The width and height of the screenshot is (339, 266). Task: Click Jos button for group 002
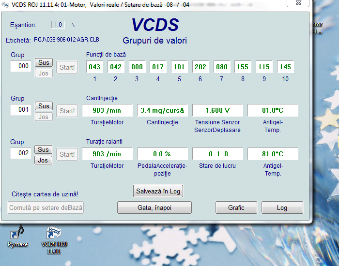[x=44, y=160]
